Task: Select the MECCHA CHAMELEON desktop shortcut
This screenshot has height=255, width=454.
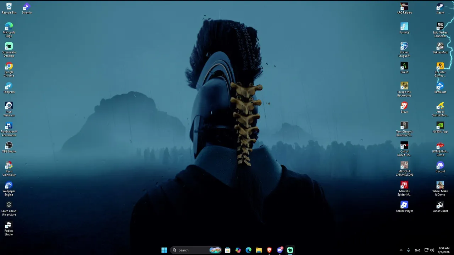Action: [x=404, y=169]
